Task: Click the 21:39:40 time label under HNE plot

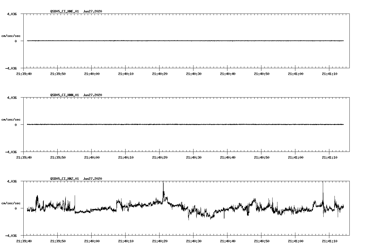Action: (x=24, y=74)
